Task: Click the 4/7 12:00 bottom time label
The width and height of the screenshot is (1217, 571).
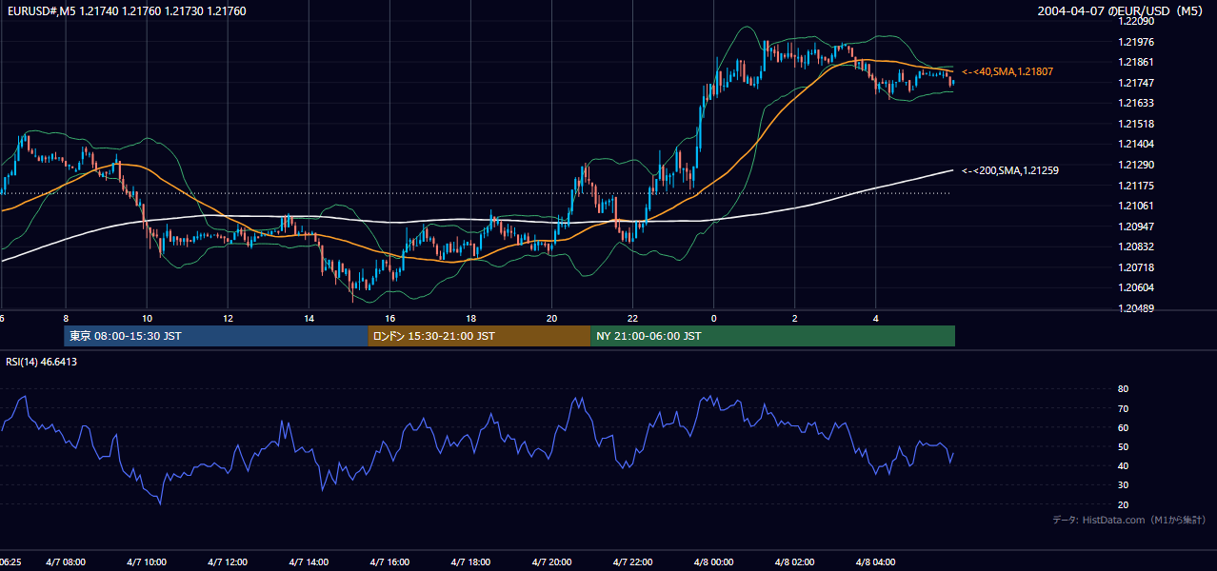Action: click(x=228, y=562)
